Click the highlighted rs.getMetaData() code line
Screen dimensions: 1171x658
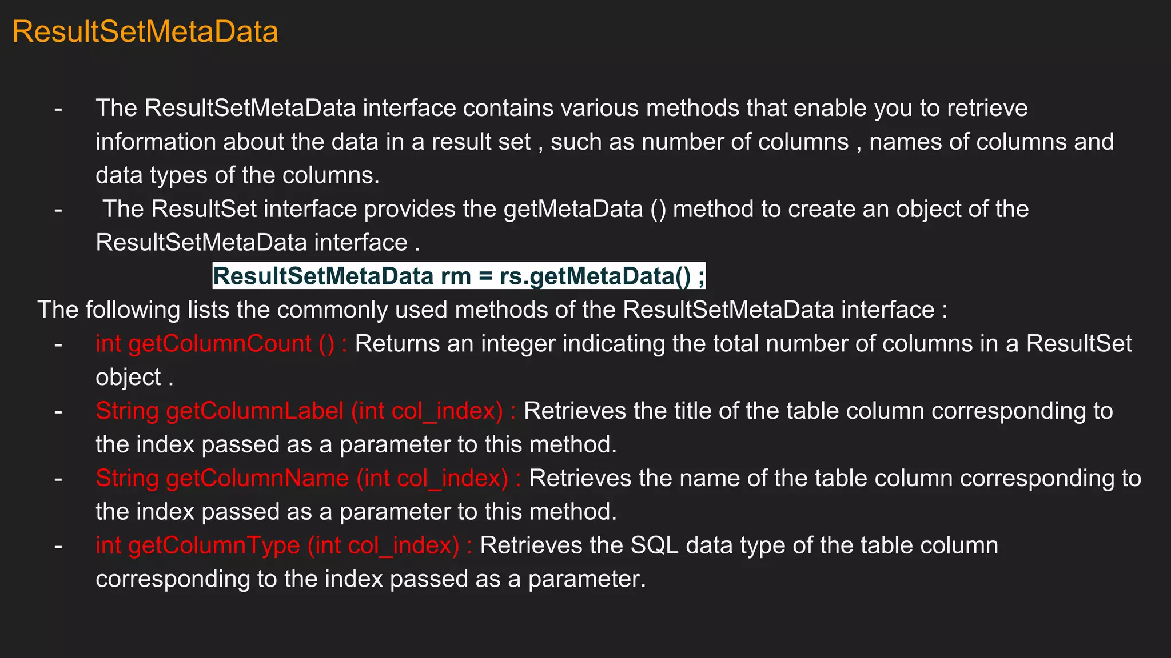(459, 276)
